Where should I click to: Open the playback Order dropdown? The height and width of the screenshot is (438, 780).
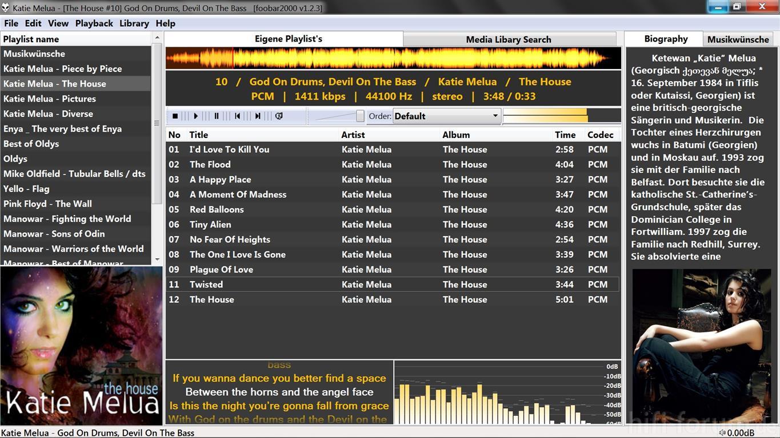tap(447, 116)
